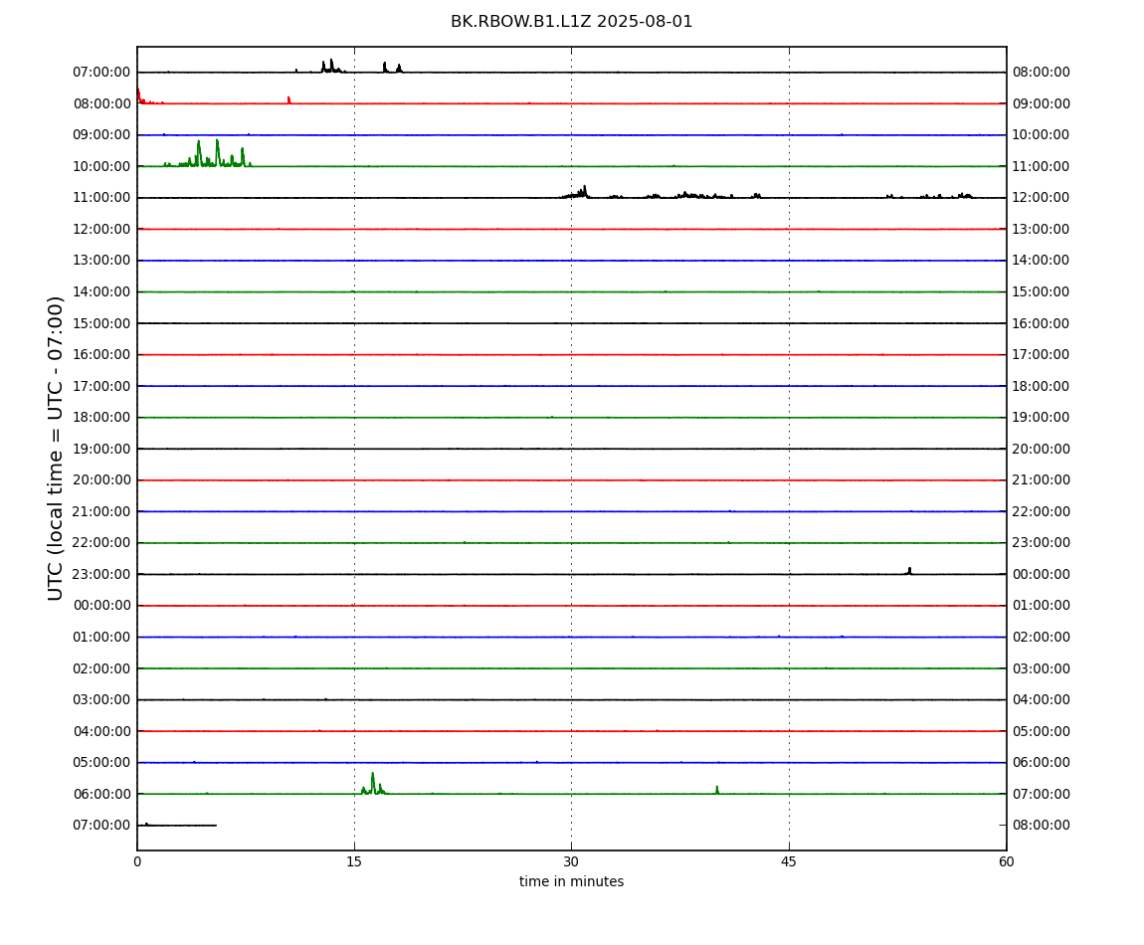This screenshot has height=945, width=1144.
Task: Click the left-axis row label 20:00:00
Action: (102, 480)
